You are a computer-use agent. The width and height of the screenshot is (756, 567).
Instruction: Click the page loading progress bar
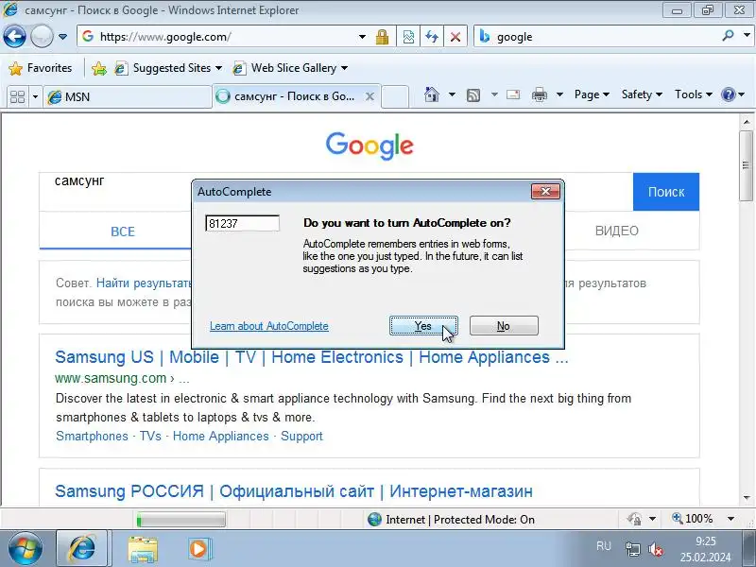point(180,519)
